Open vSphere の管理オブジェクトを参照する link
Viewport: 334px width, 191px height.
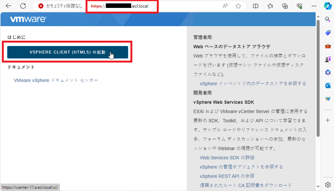pos(241,167)
